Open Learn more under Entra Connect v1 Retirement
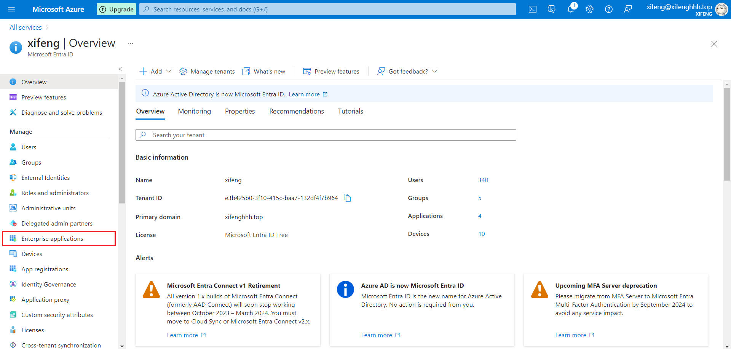This screenshot has width=731, height=349. pyautogui.click(x=186, y=335)
